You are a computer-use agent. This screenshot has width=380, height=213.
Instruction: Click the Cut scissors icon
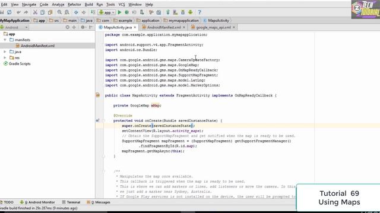35,12
